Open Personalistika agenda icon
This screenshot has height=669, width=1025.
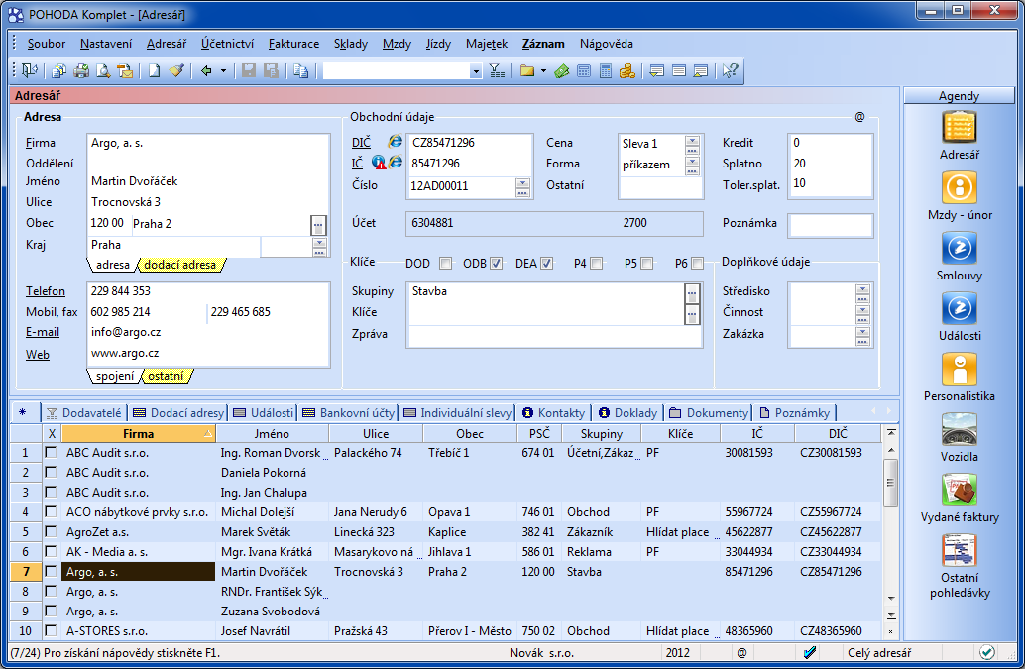point(959,369)
